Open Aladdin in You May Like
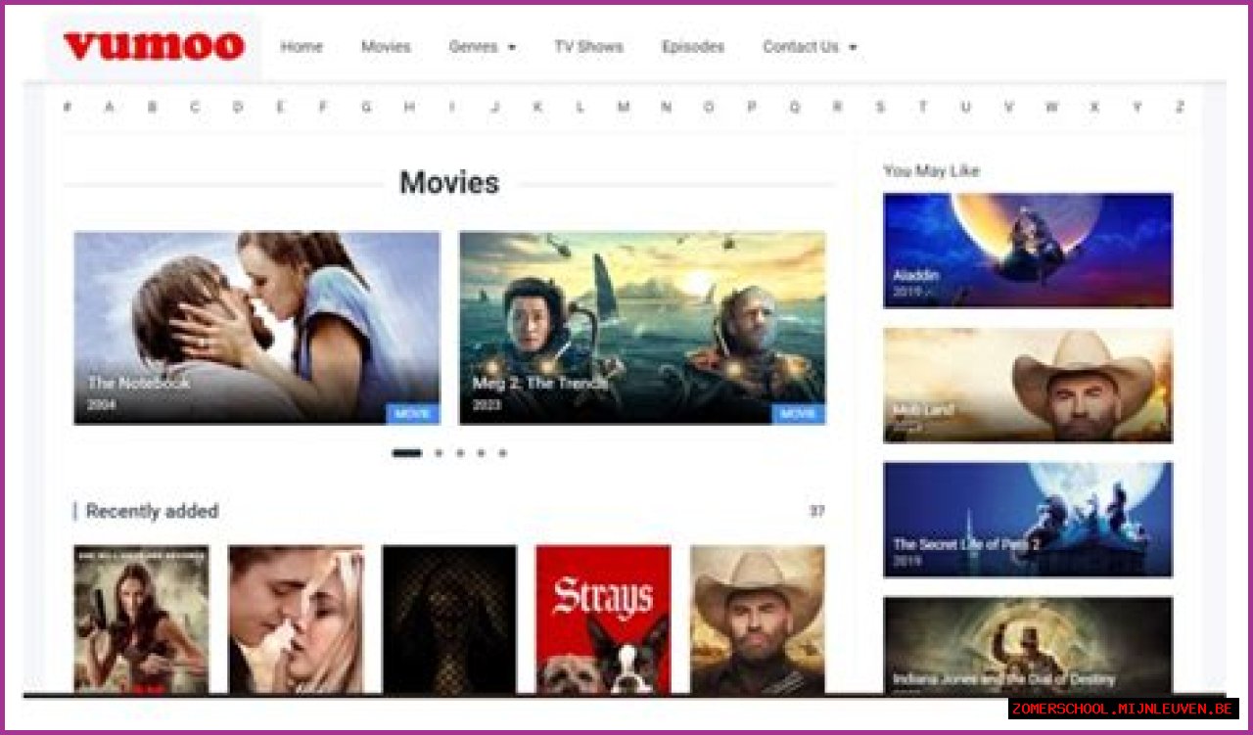Viewport: 1253px width, 735px height. pyautogui.click(x=1028, y=251)
